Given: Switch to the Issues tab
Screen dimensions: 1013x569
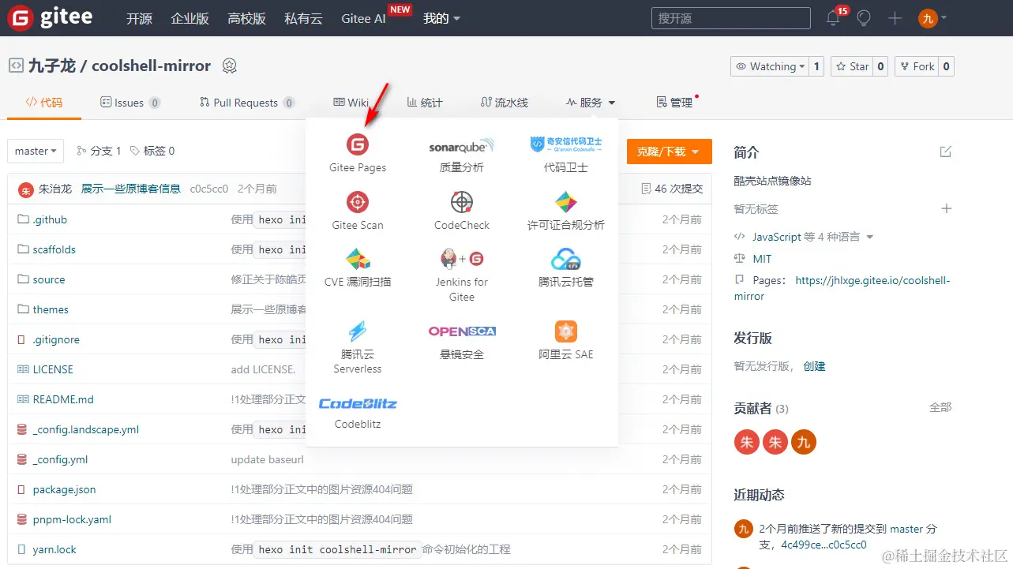Looking at the screenshot, I should [130, 103].
